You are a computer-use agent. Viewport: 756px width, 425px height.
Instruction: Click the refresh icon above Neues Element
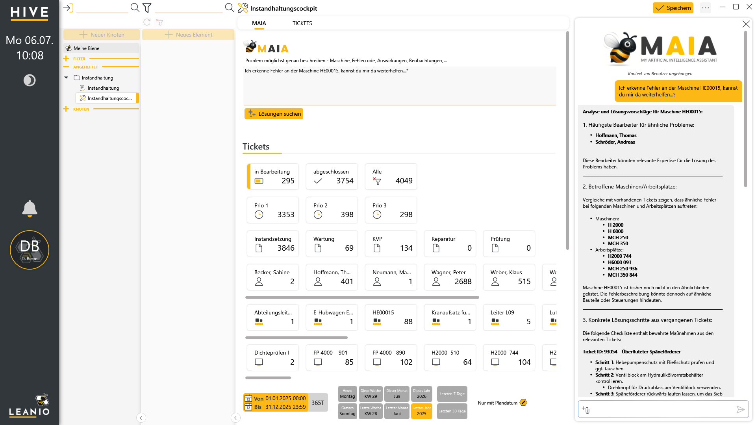[x=147, y=22]
